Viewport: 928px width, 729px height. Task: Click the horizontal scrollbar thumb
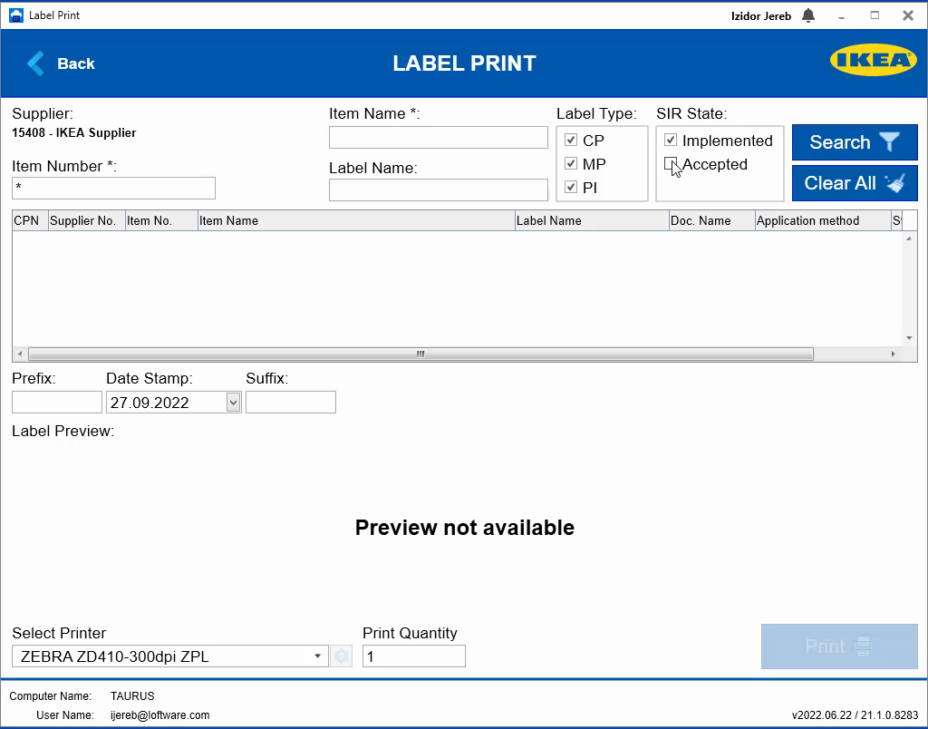(x=420, y=355)
